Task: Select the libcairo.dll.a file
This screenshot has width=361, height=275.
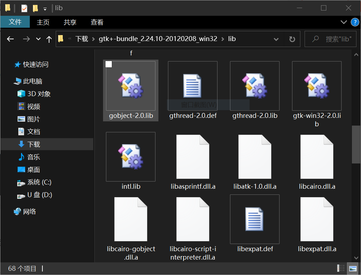Action: tap(316, 156)
